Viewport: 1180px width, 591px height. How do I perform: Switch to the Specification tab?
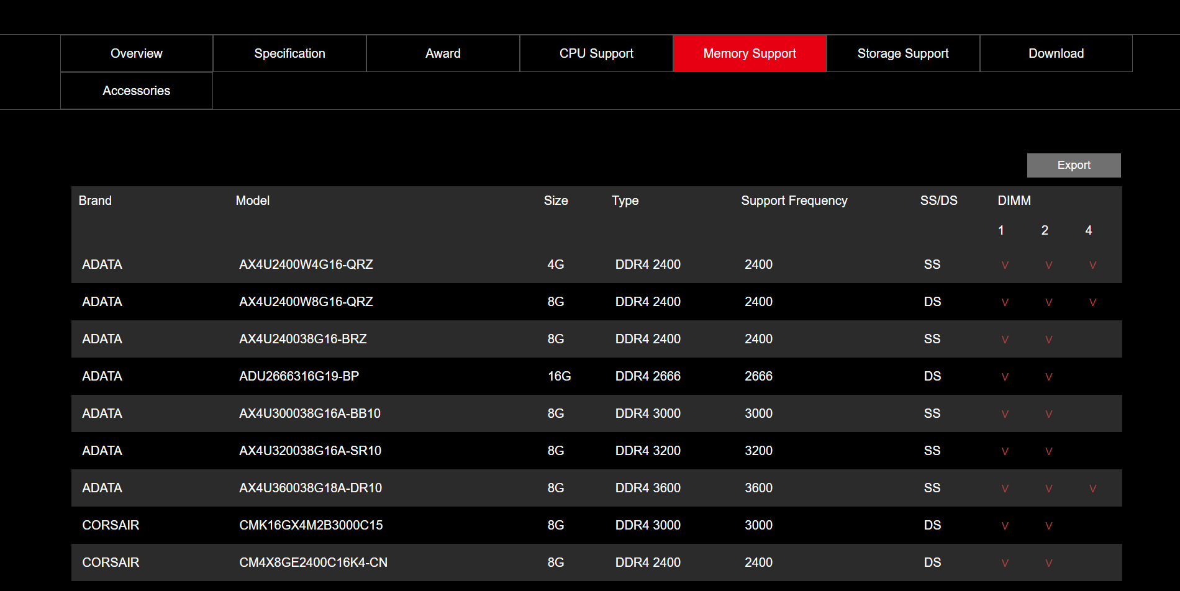click(289, 53)
